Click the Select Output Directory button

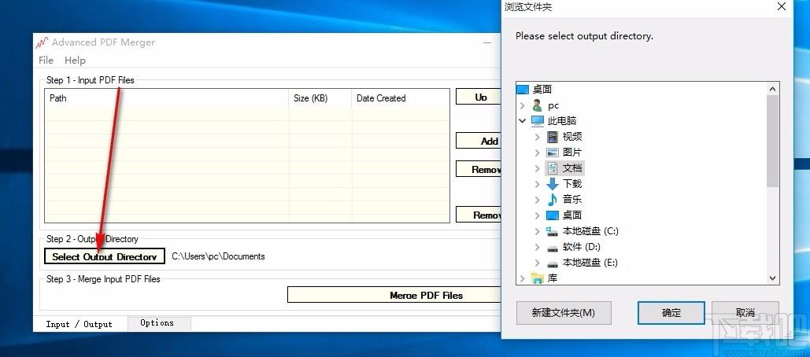[105, 256]
